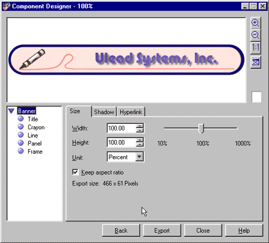Select the Title component sphere icon
Screen dimensions: 269x243
[21, 119]
